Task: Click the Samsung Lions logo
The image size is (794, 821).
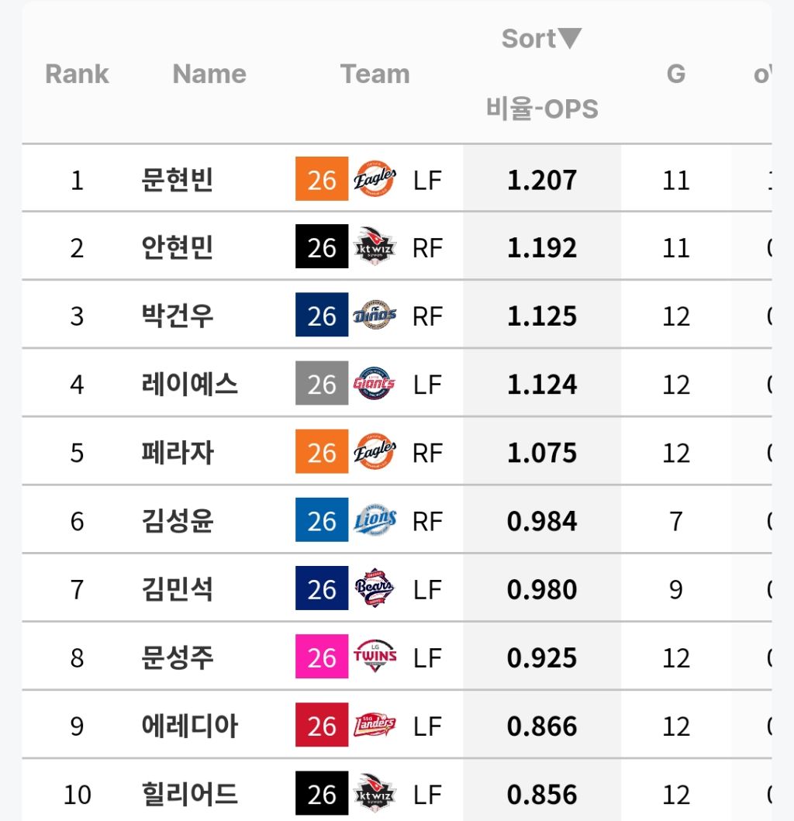Action: pyautogui.click(x=375, y=520)
